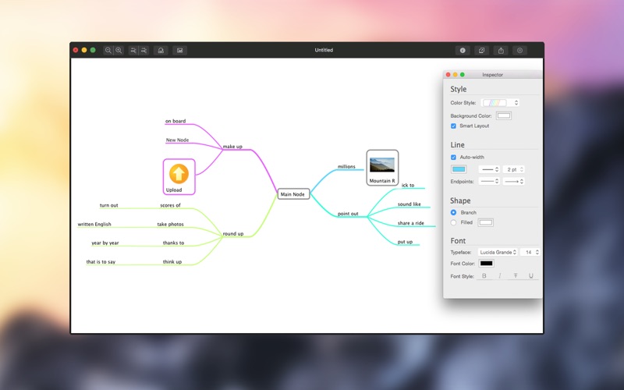Screen dimensions: 624x390
Task: Click the second branch-layout toolbar icon
Action: coord(144,51)
